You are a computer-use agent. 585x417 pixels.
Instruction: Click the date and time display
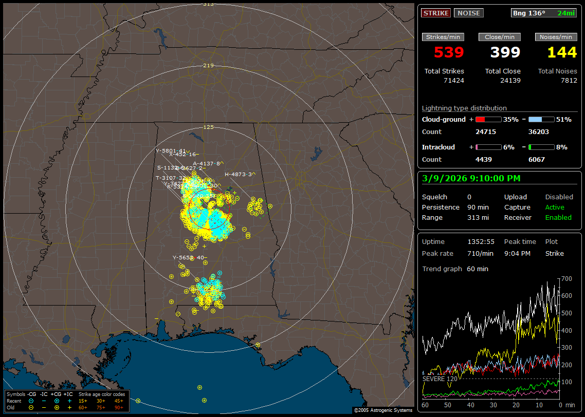[471, 179]
